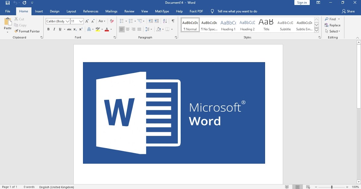Toggle Strikethrough formatting

tap(69, 29)
